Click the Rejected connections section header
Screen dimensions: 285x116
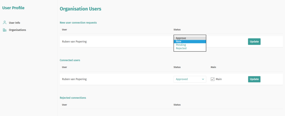[73, 98]
